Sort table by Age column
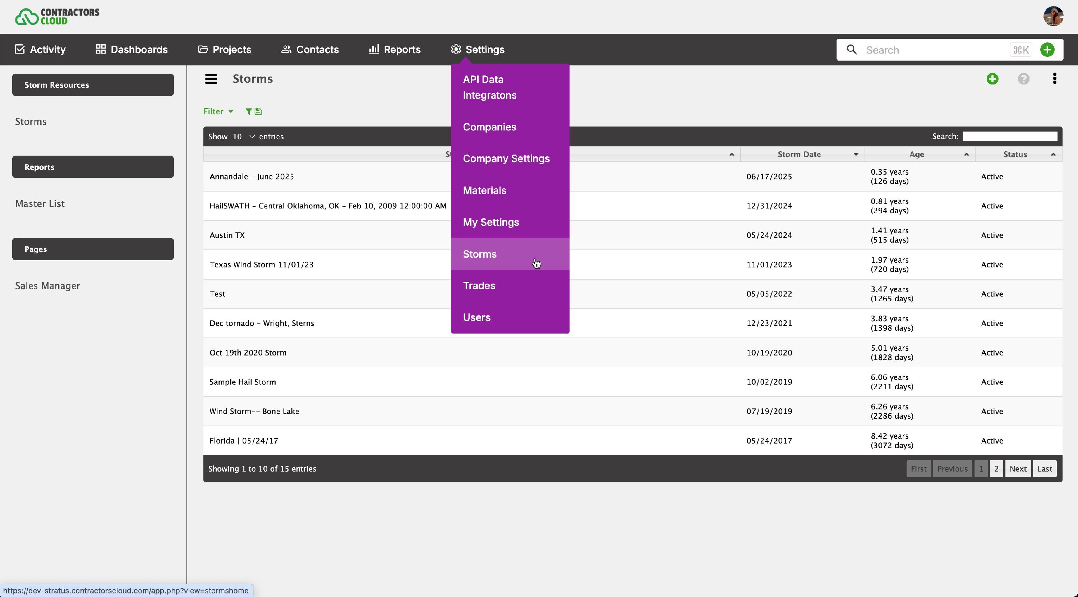The width and height of the screenshot is (1078, 597). (x=916, y=155)
